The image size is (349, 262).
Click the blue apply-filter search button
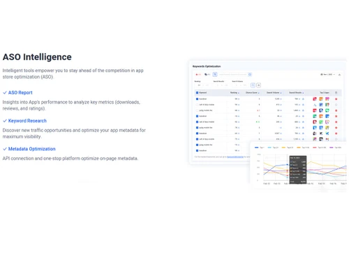point(253,85)
